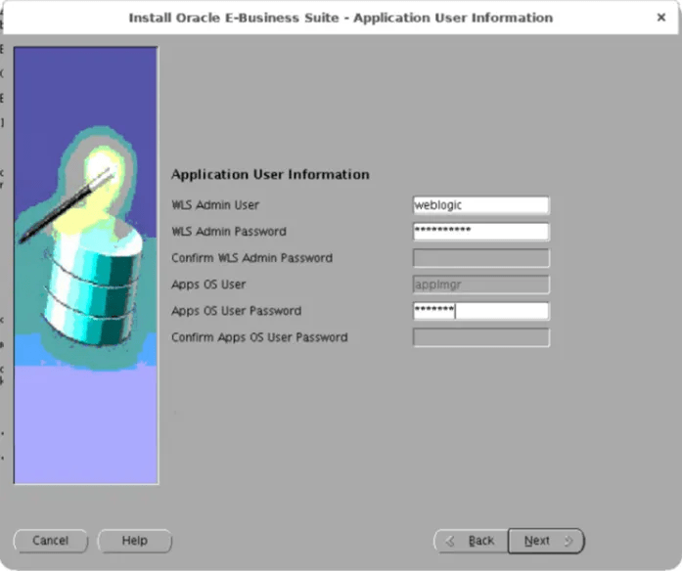
Task: Click the Application User Information heading
Action: pos(270,174)
